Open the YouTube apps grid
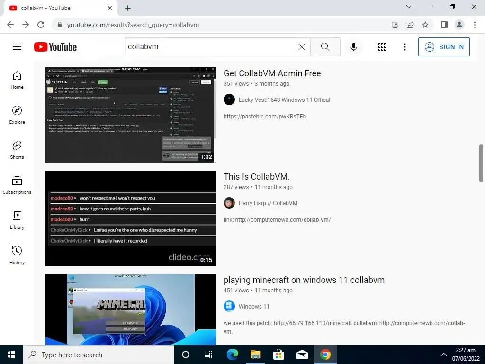Viewport: 485px width, 364px height. pos(382,47)
